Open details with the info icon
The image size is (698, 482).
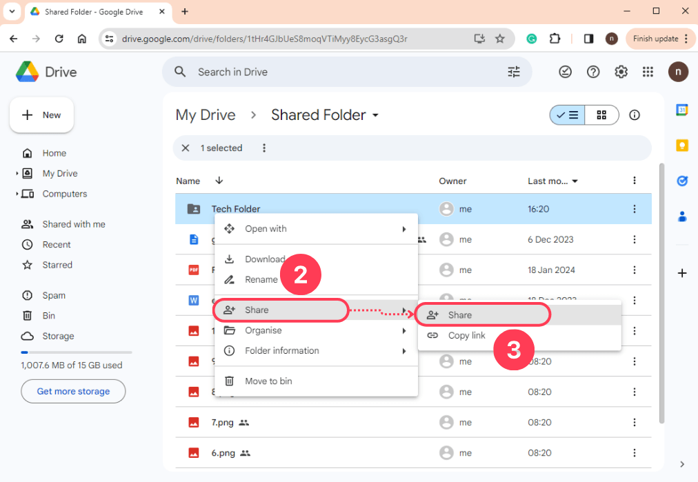(634, 115)
